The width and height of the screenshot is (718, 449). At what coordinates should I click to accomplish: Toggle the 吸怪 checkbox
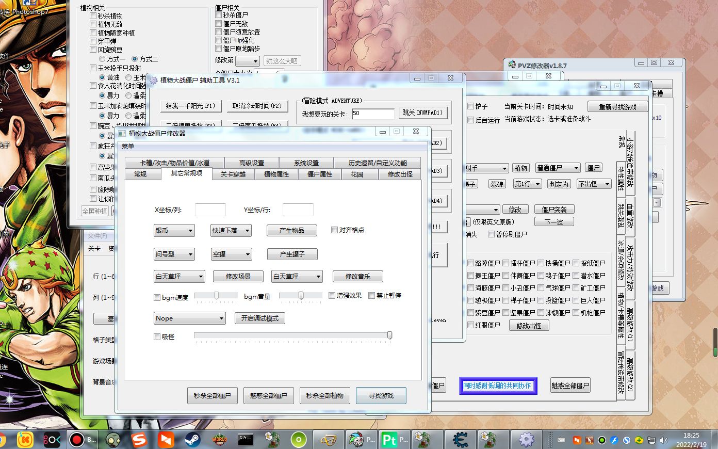(x=157, y=337)
